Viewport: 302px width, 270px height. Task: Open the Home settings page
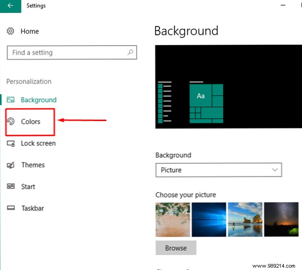[x=30, y=31]
